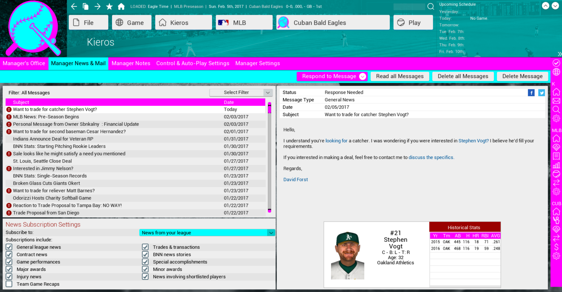Screen dimensions: 562x292
Task: Click the CUB roster player icon
Action: click(x=556, y=220)
